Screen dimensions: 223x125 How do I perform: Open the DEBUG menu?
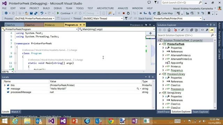[x=57, y=8]
